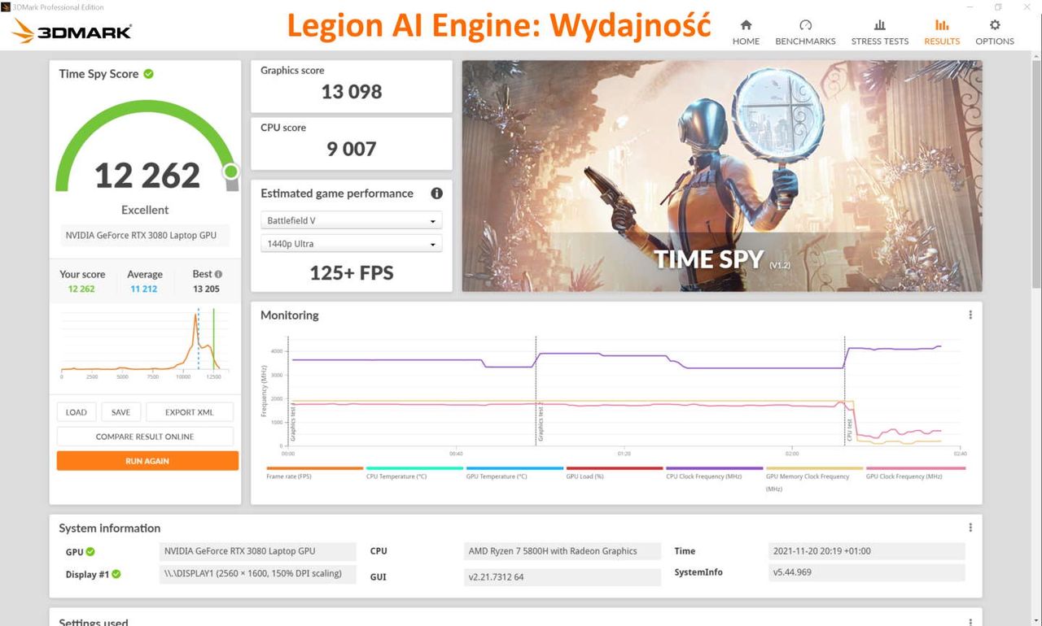Open the Monitoring panel three-dot menu
Screen dimensions: 1042x626
point(970,315)
